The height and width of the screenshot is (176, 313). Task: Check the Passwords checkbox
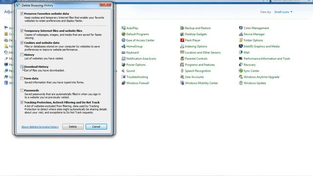tap(22, 90)
